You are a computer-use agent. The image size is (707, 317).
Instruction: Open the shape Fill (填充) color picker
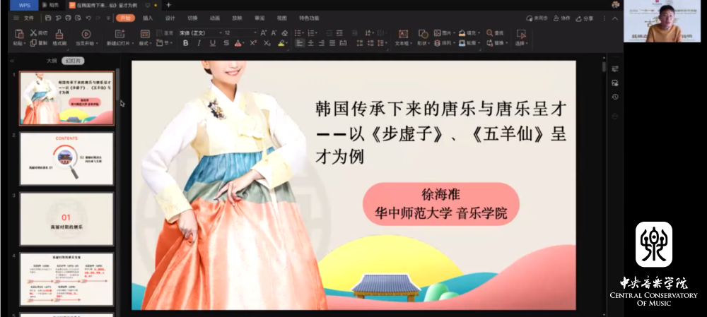[468, 33]
